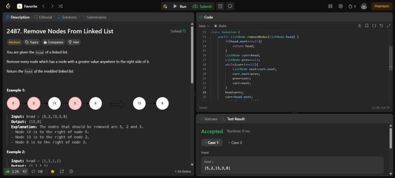Click the bookmark icon in code editor
Image resolution: width=395 pixels, height=178 pixels.
point(367,26)
